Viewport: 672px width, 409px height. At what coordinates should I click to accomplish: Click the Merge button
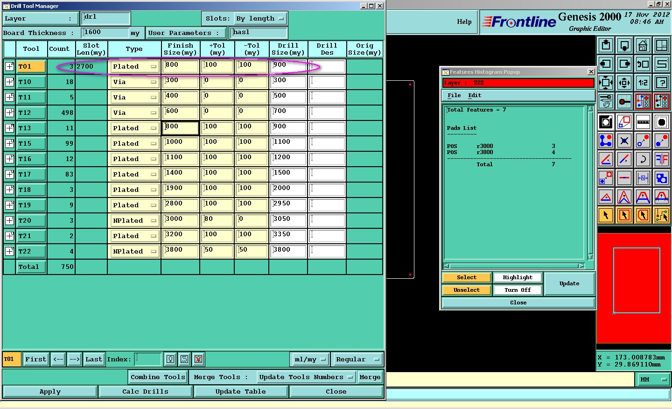pyautogui.click(x=370, y=377)
